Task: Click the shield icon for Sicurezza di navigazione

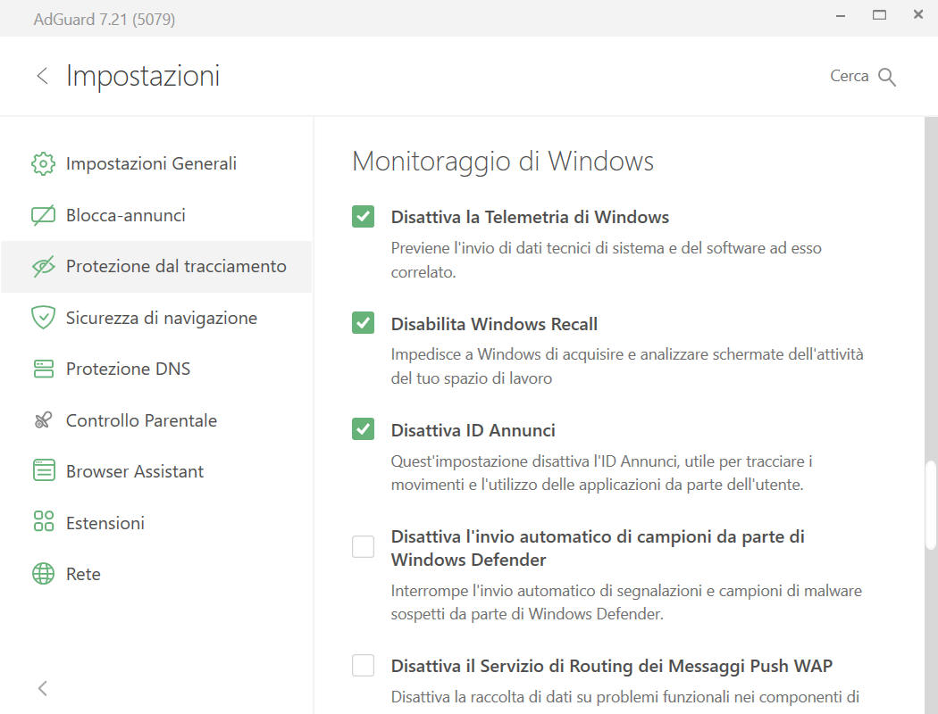Action: 43,318
